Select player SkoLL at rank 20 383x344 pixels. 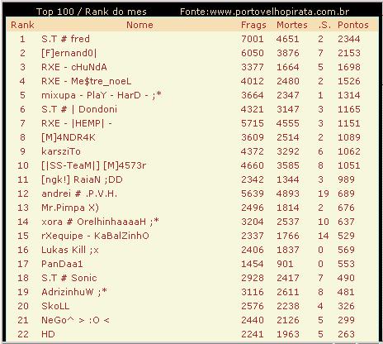(x=55, y=306)
